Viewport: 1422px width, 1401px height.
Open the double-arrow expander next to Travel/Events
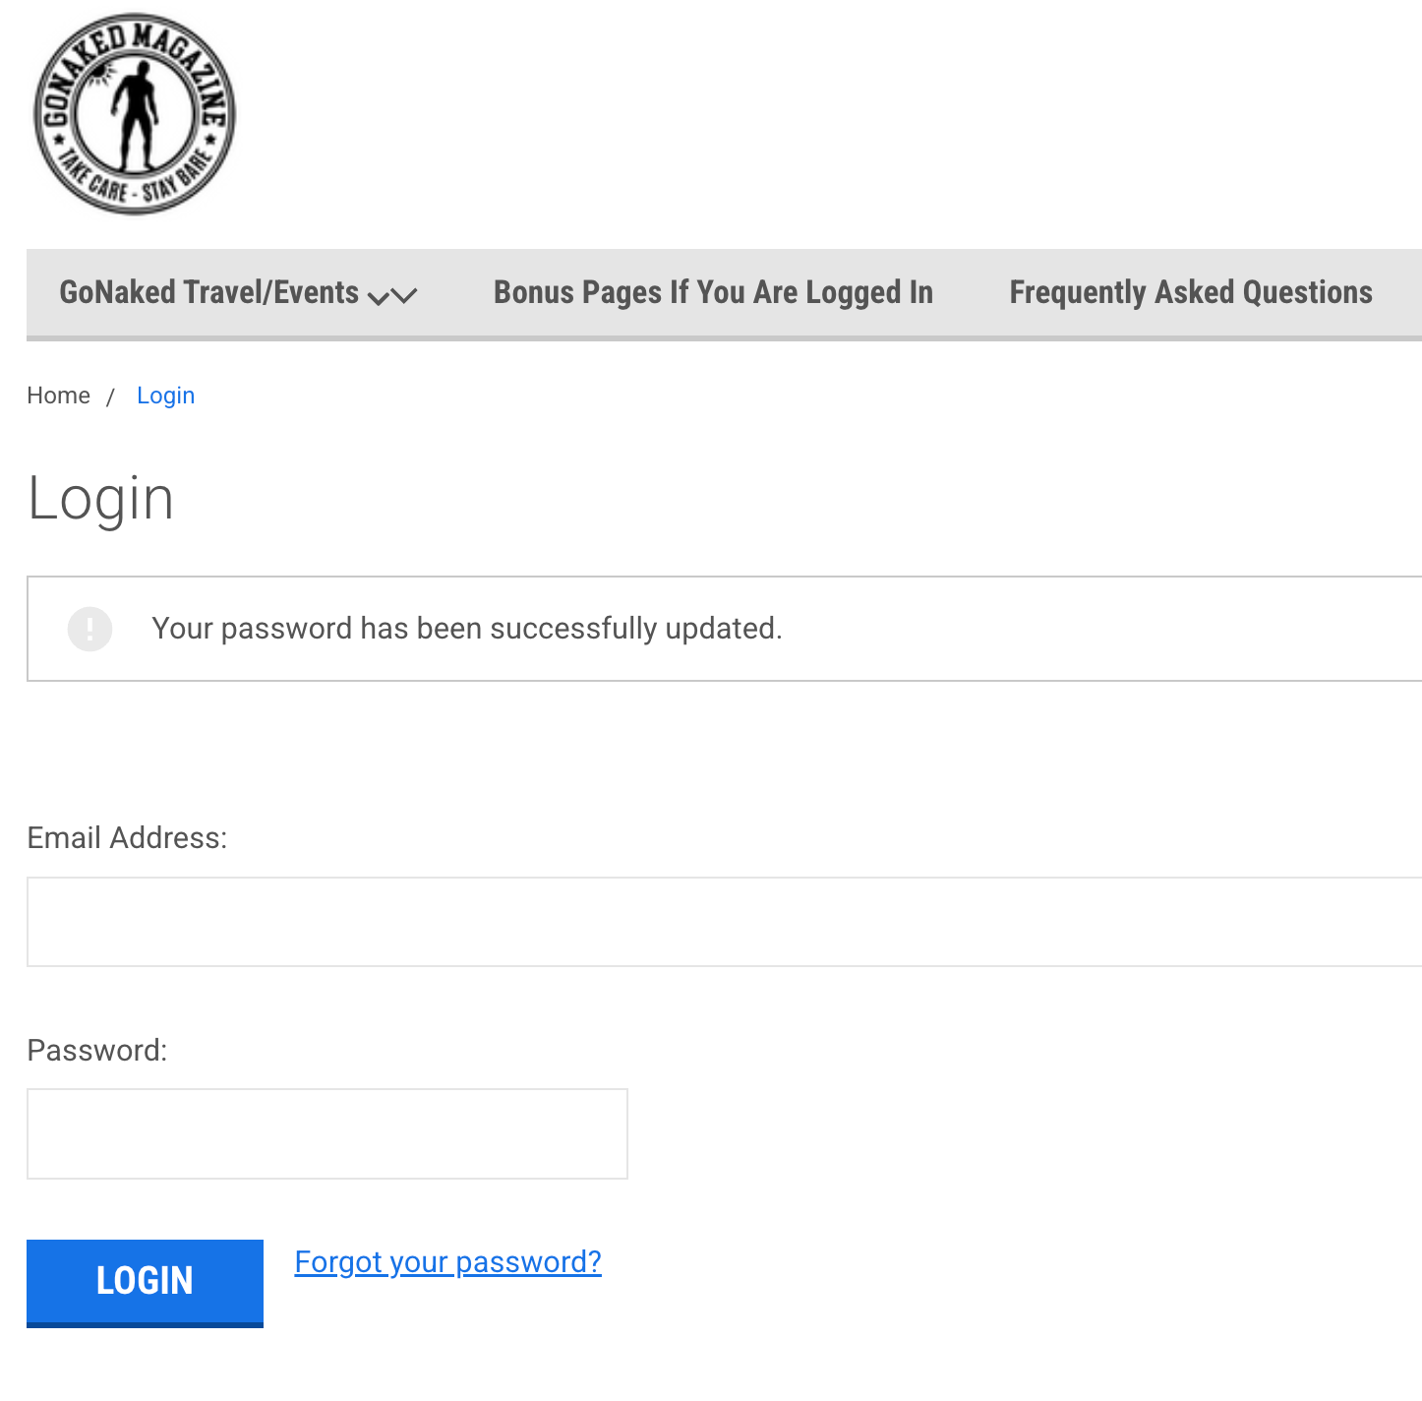pos(388,298)
